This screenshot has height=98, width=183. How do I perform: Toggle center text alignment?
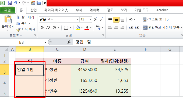click(x=116, y=28)
